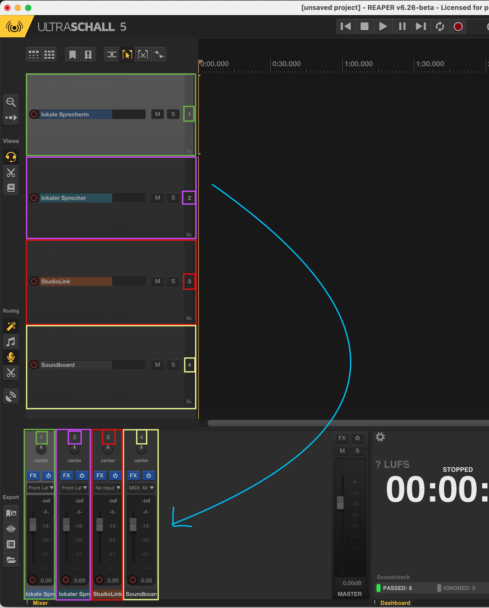The width and height of the screenshot is (489, 608).
Task: Switch to headphone recording view
Action: pos(11,157)
